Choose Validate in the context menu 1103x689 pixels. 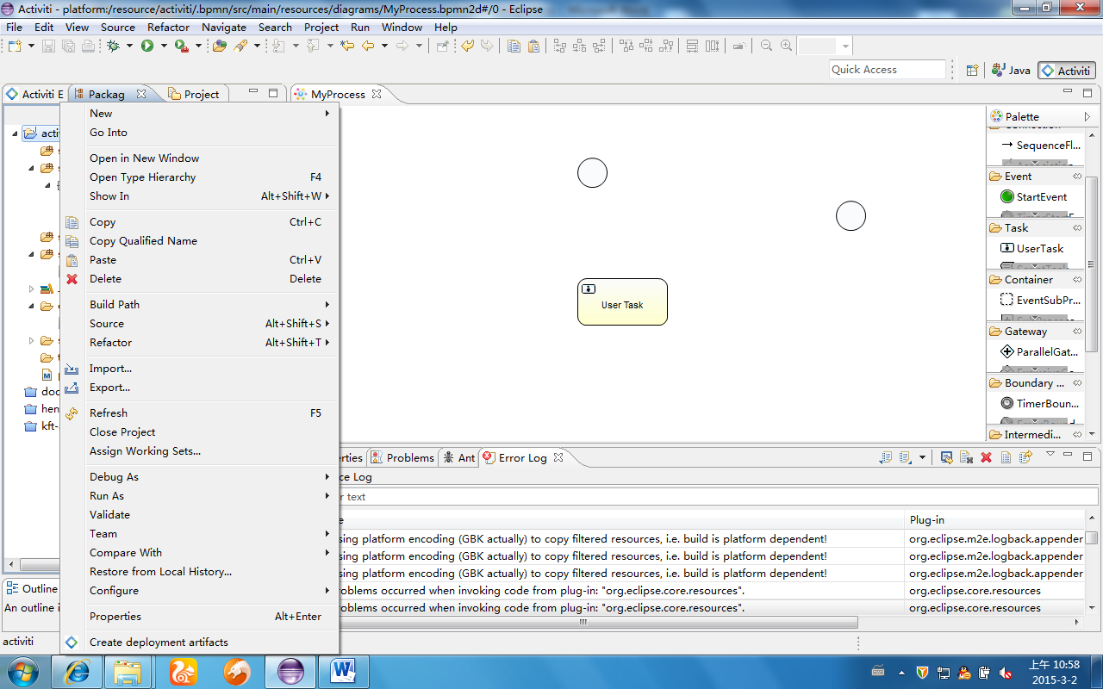pyautogui.click(x=200, y=515)
